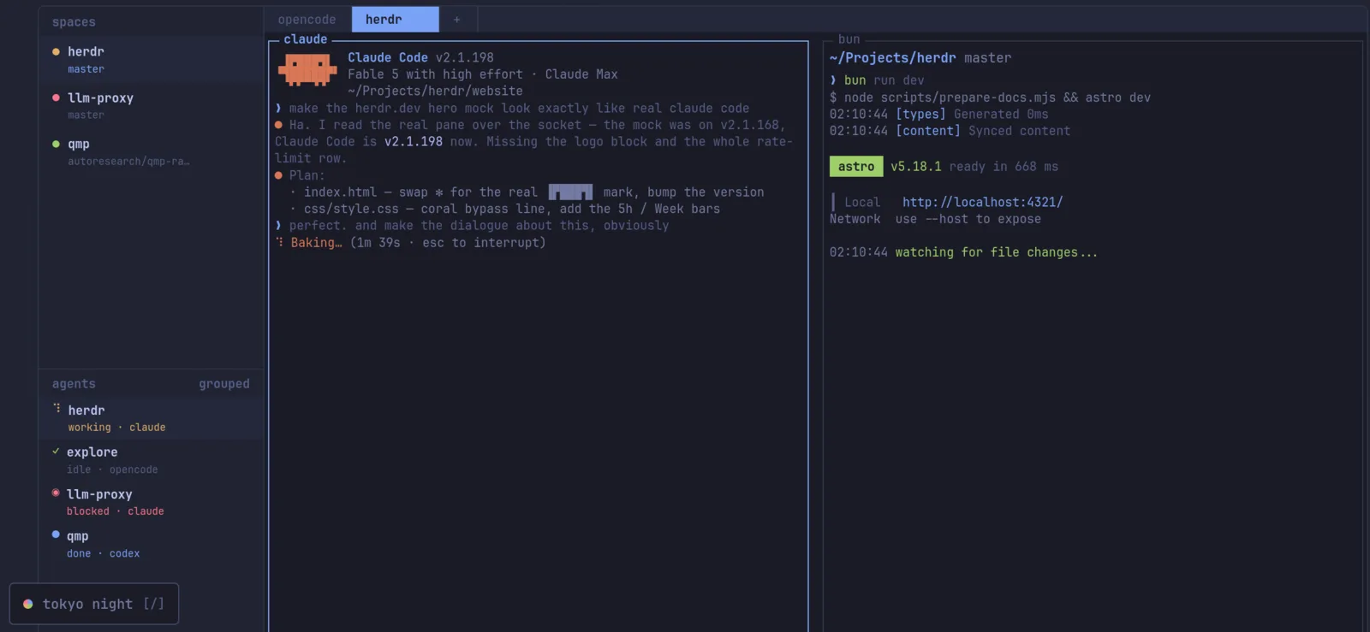Click the orange bullet before "Plan:"
The width and height of the screenshot is (1370, 632).
(x=278, y=175)
